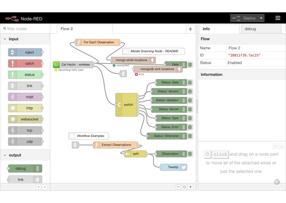
Task: Select the udp palette node
Action: point(25,141)
